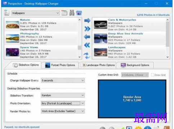Click the blue Render Area preview
Viewport: 174px width, 129px height.
(132, 99)
